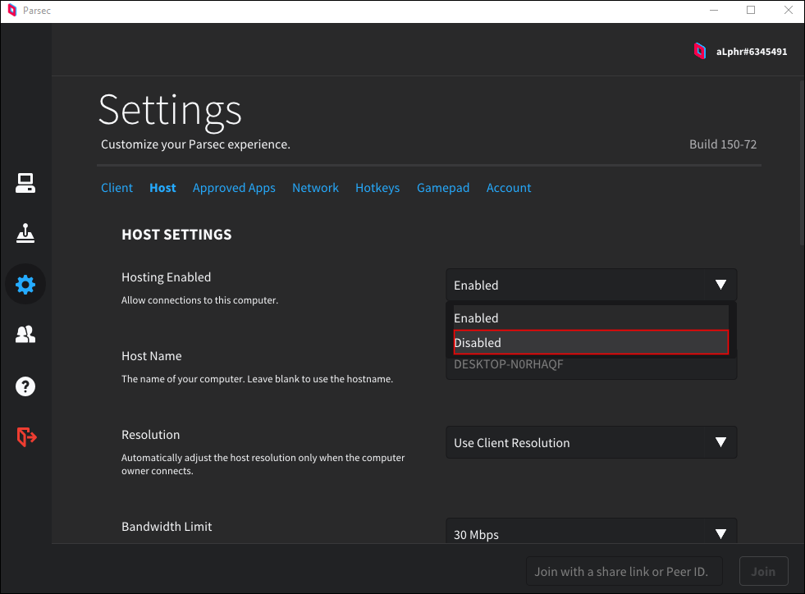
Task: Click the red Log out icon
Action: click(26, 436)
